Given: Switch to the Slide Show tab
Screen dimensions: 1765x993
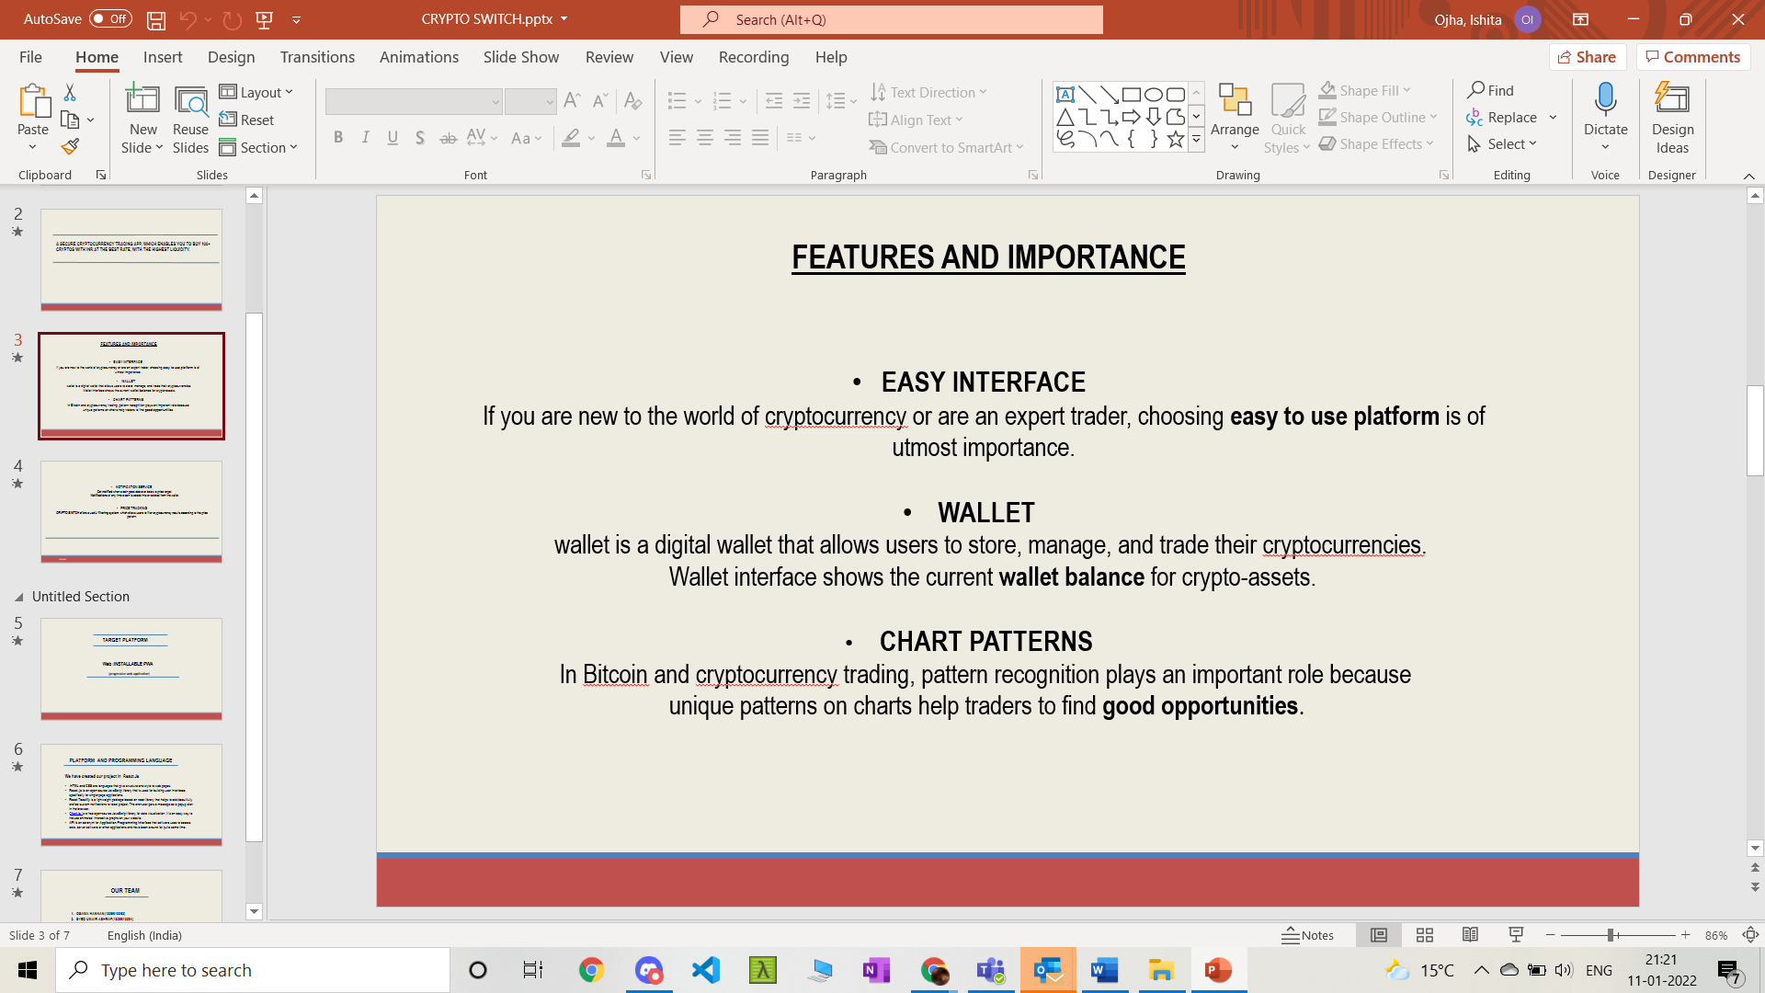Looking at the screenshot, I should pos(520,57).
